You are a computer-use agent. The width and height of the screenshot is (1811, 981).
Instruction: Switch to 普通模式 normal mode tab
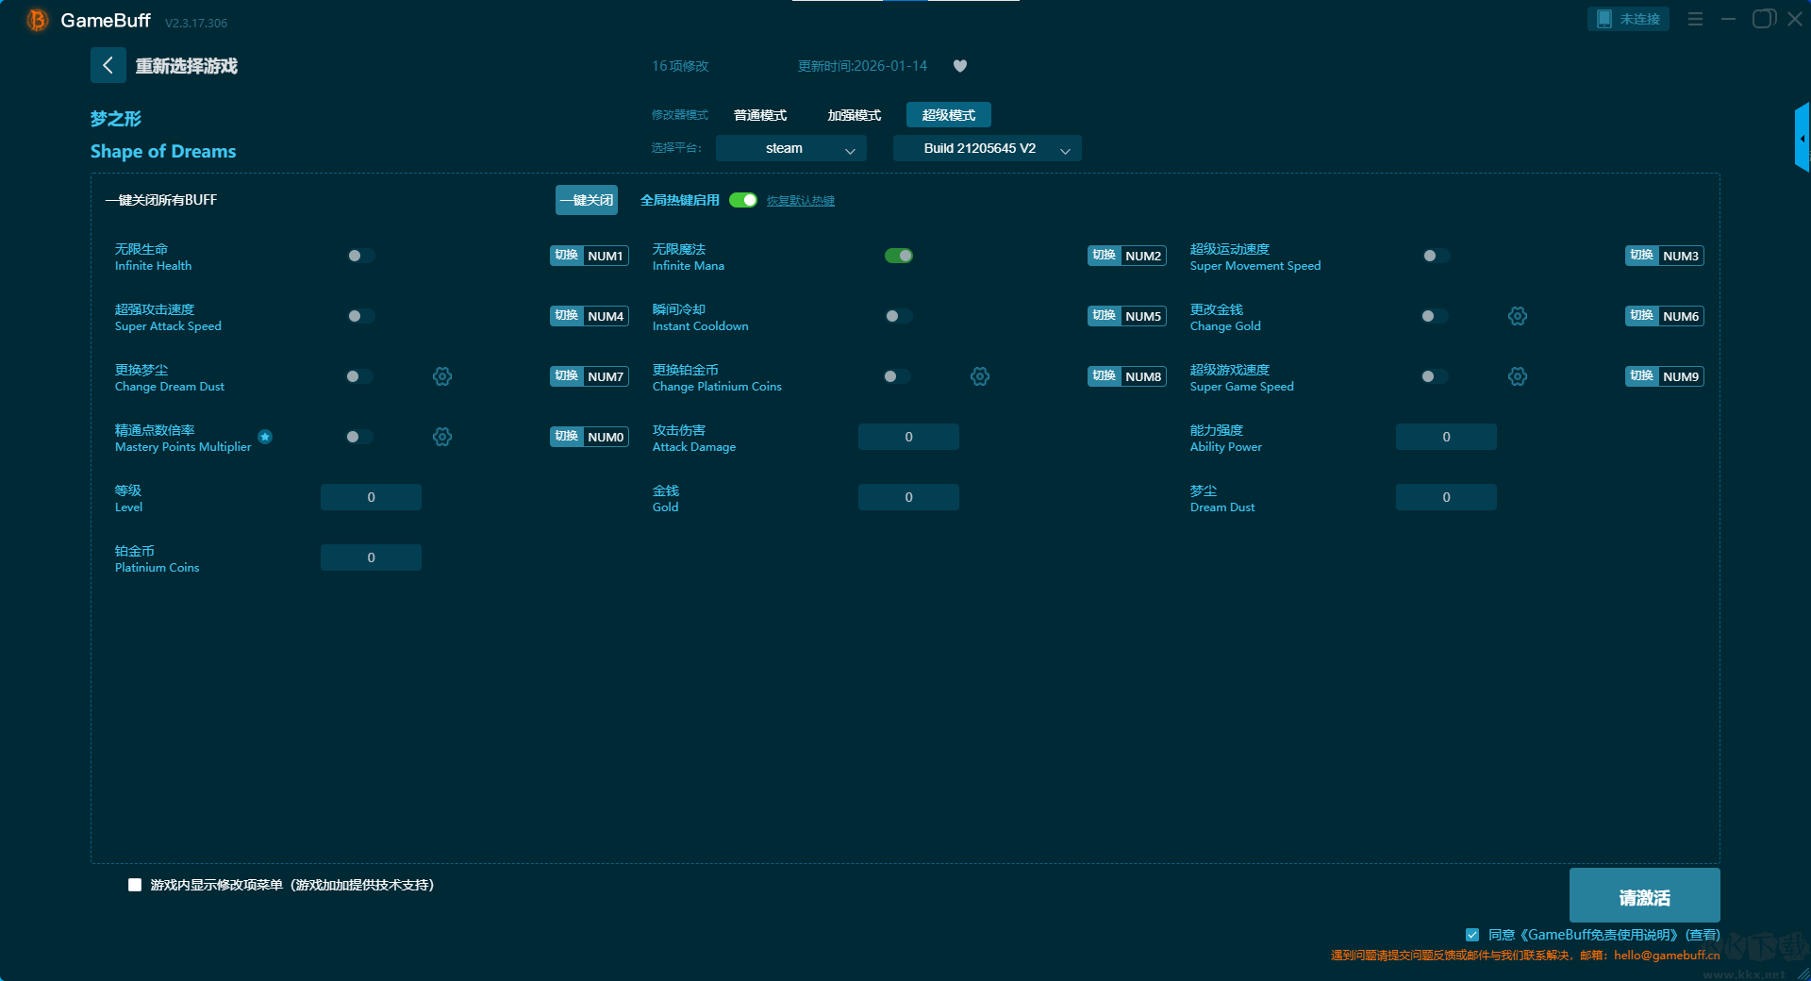(760, 115)
